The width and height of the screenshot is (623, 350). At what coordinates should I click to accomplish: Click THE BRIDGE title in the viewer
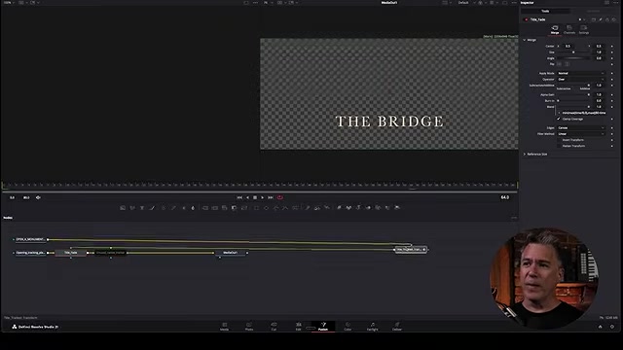pyautogui.click(x=389, y=122)
